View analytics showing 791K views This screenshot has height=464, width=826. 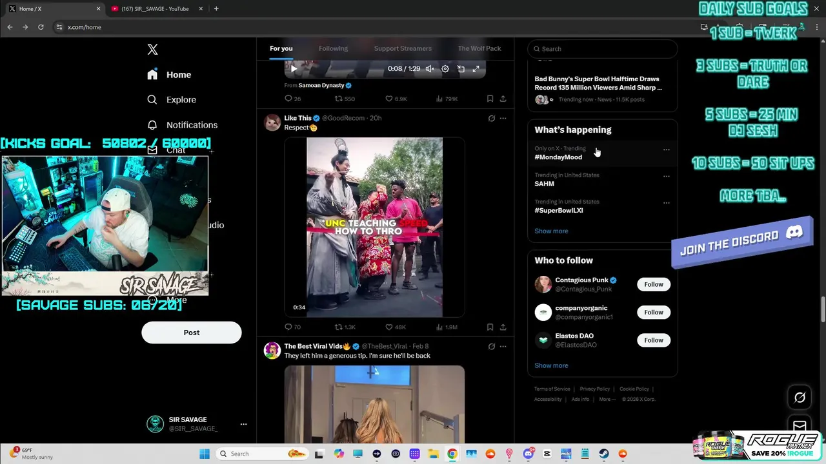point(447,99)
